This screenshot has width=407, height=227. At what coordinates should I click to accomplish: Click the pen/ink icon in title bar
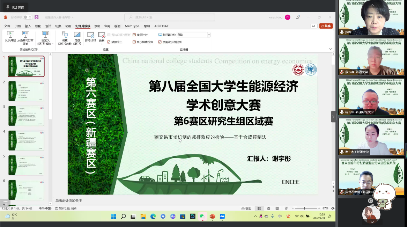click(298, 17)
